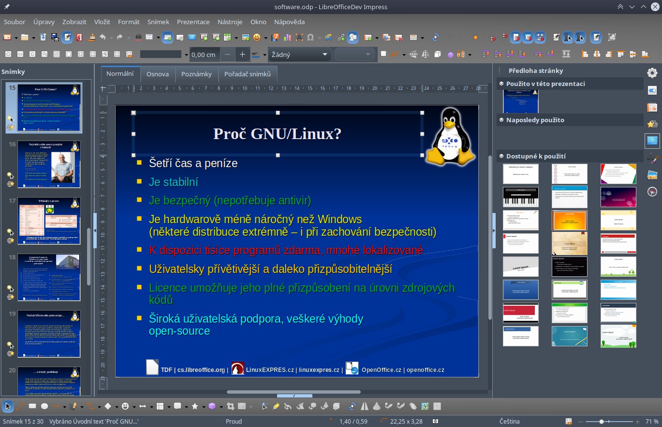Switch to Pořadač snímků tab
Viewport: 662px width, 427px height.
248,74
